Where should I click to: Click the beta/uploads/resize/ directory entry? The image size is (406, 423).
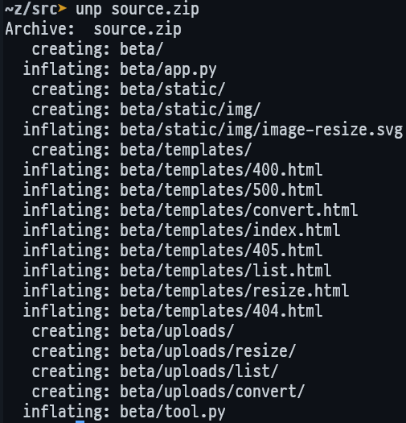point(208,351)
